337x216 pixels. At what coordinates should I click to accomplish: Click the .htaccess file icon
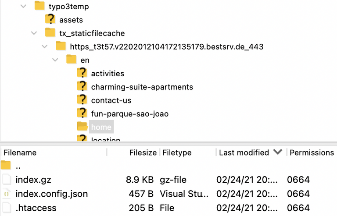(x=6, y=208)
